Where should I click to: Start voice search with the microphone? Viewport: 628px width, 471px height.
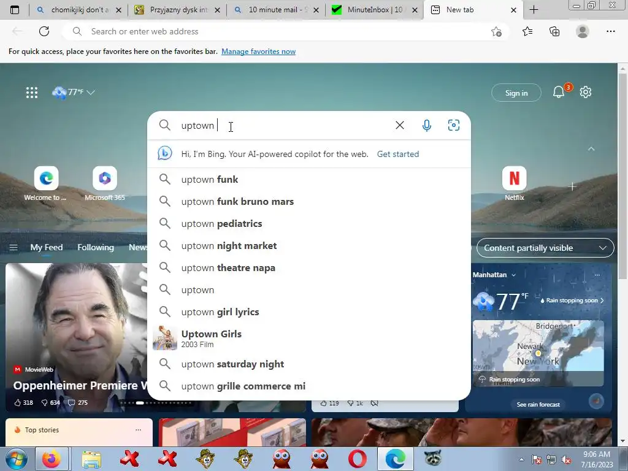pos(427,125)
